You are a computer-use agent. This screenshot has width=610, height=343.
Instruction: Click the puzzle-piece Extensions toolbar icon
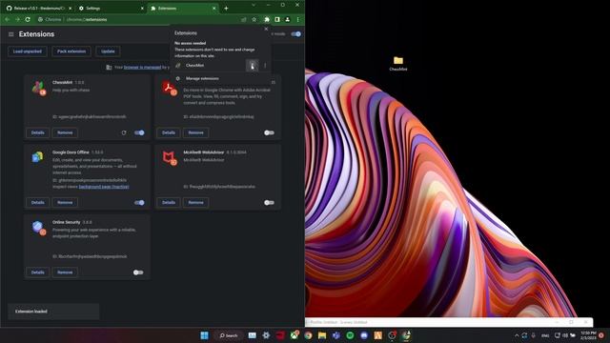pos(267,19)
